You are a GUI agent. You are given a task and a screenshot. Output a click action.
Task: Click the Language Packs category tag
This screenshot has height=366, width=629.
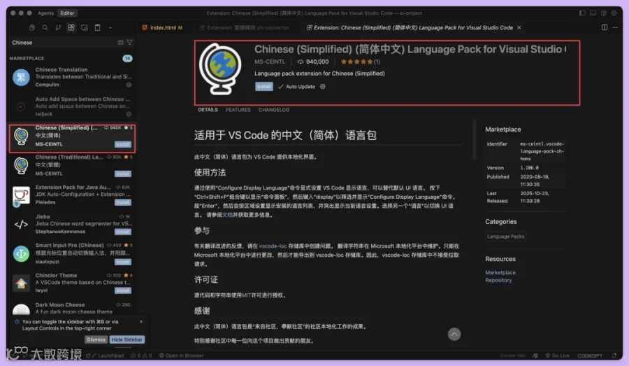pos(505,237)
